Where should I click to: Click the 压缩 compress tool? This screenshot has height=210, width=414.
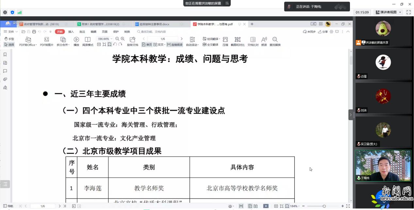click(225, 41)
